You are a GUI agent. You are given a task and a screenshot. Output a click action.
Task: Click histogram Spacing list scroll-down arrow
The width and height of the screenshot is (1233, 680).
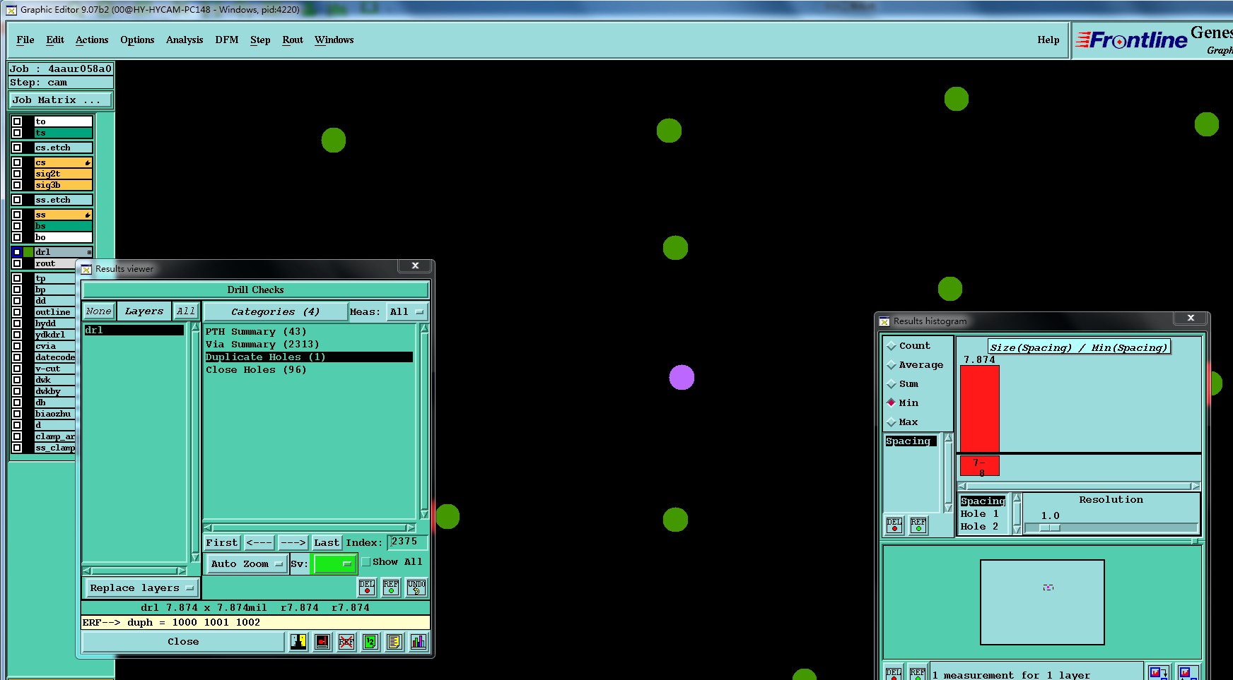[x=948, y=508]
